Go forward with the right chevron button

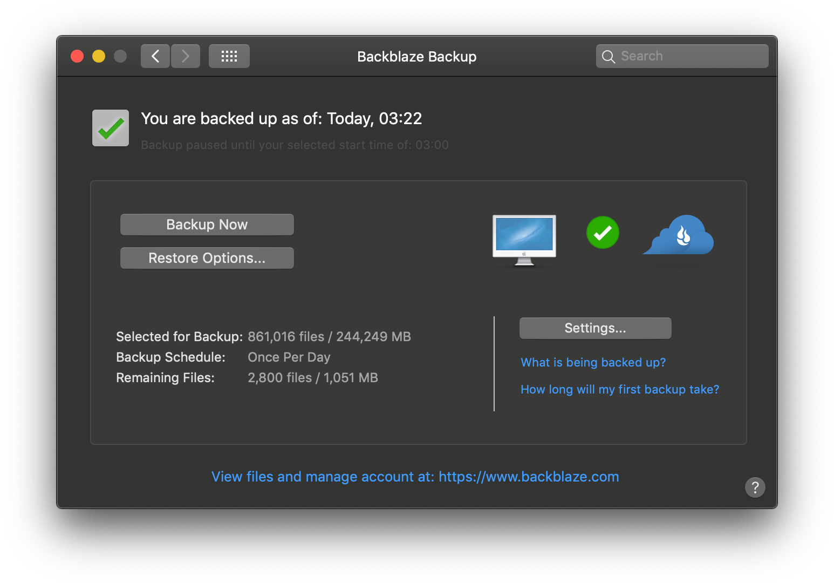186,56
